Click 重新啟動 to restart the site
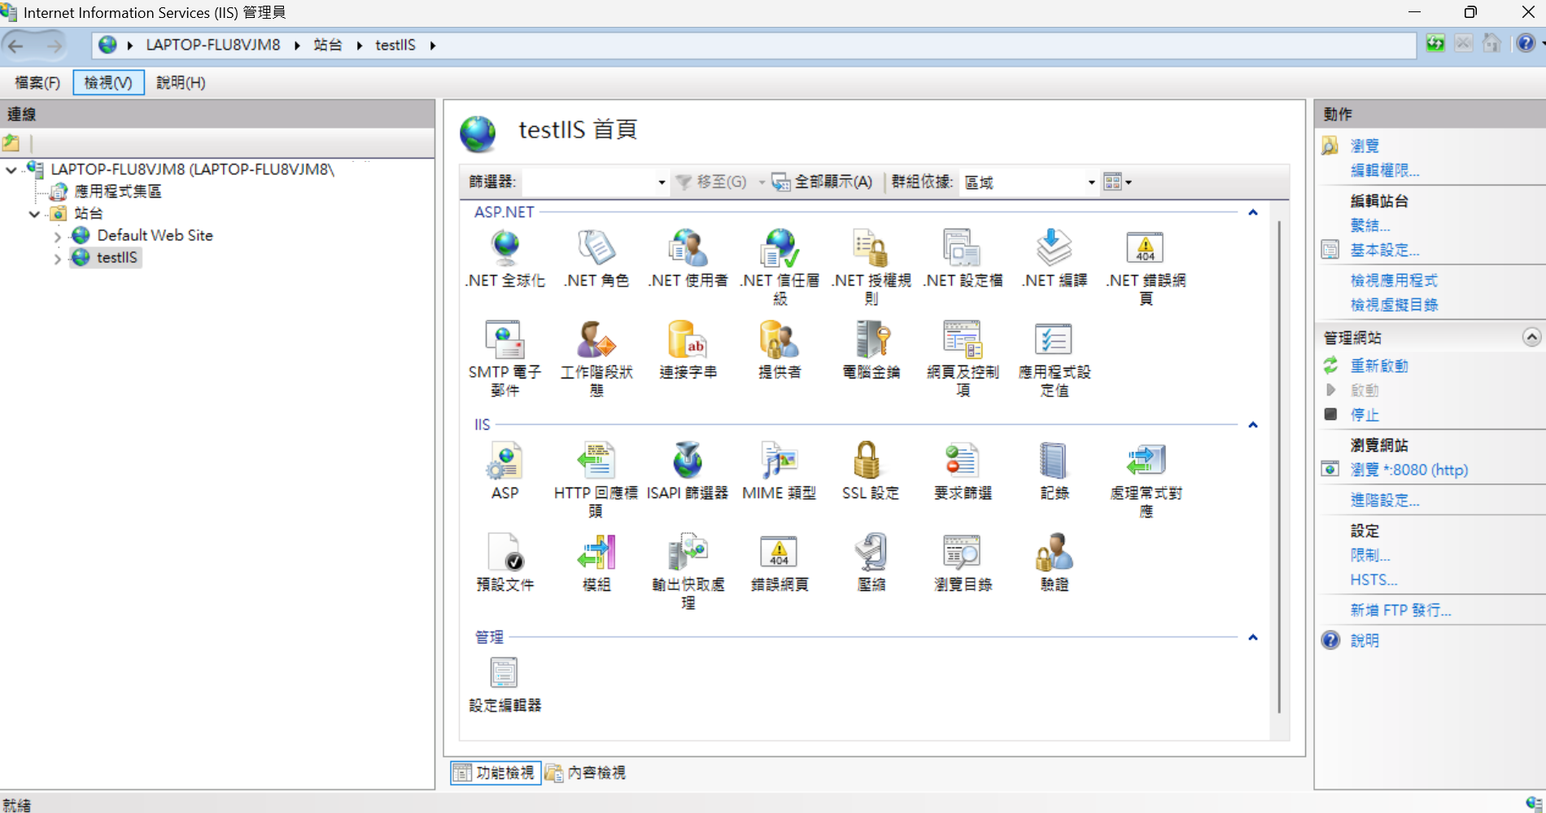This screenshot has height=813, width=1546. 1379,365
